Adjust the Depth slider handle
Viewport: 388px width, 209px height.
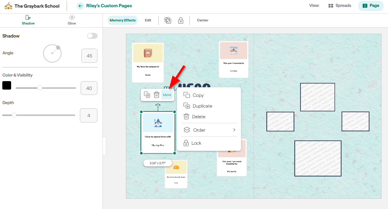click(x=14, y=115)
